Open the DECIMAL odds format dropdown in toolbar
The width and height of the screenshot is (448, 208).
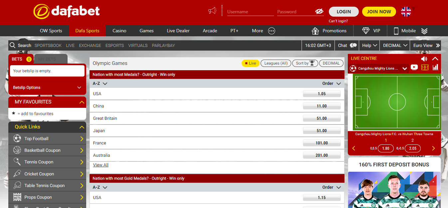pos(395,45)
